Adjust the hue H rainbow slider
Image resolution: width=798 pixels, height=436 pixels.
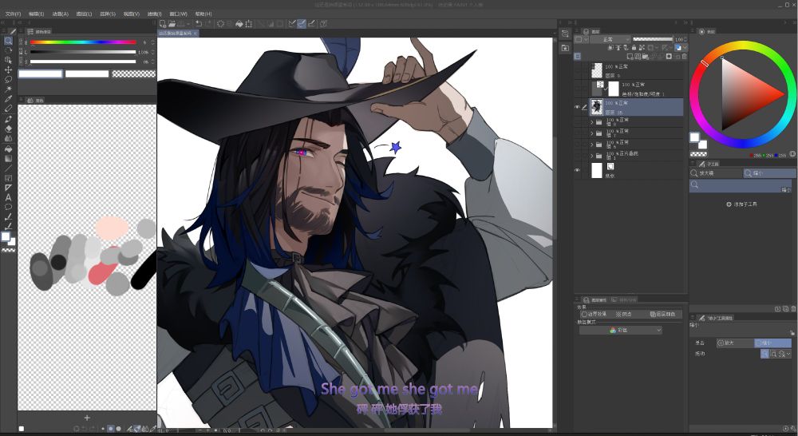coord(83,42)
